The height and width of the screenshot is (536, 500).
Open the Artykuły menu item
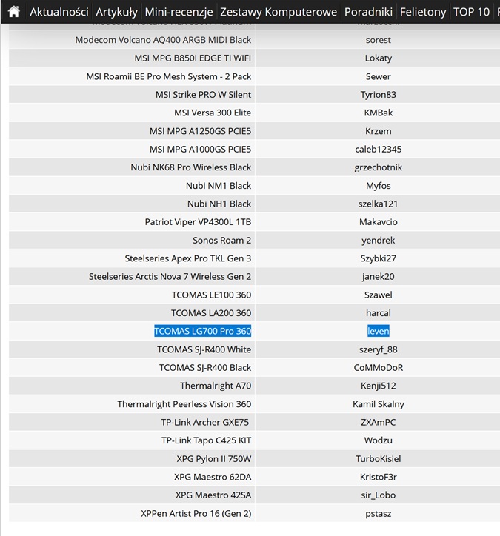(116, 12)
